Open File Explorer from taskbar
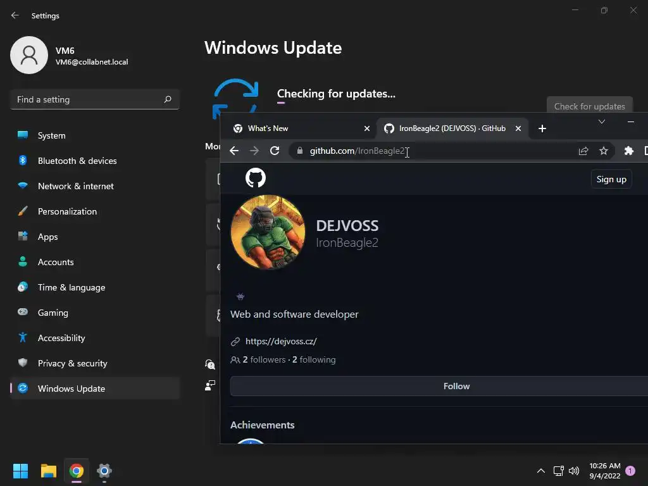The image size is (648, 486). tap(48, 470)
